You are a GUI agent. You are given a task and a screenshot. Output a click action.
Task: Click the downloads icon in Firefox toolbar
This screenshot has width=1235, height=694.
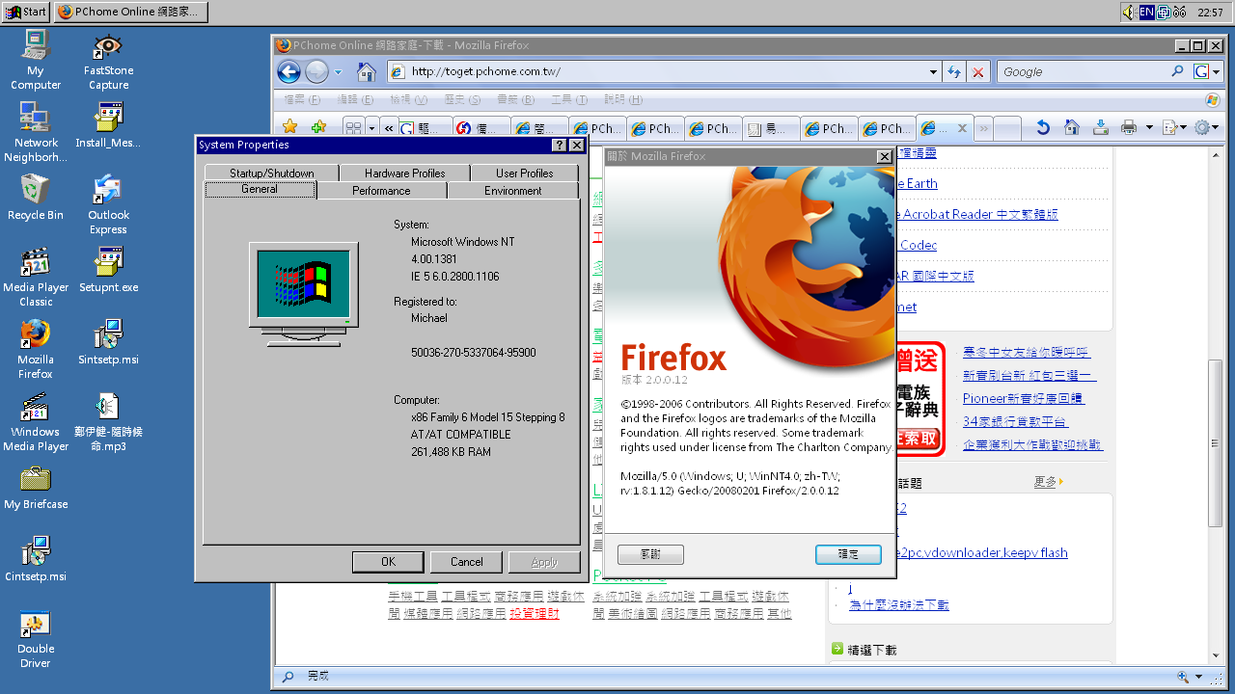[1100, 127]
